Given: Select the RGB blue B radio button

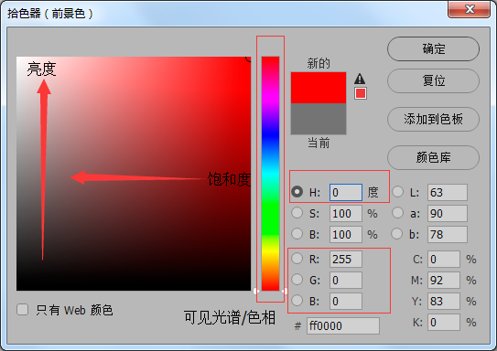Looking at the screenshot, I should coord(297,301).
